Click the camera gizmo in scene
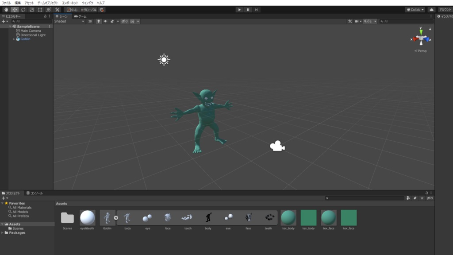Viewport: 453px width, 255px height. tap(277, 146)
